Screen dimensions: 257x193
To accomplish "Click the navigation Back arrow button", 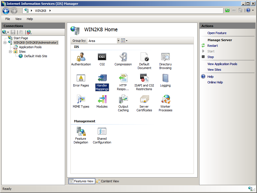I will pos(6,11).
